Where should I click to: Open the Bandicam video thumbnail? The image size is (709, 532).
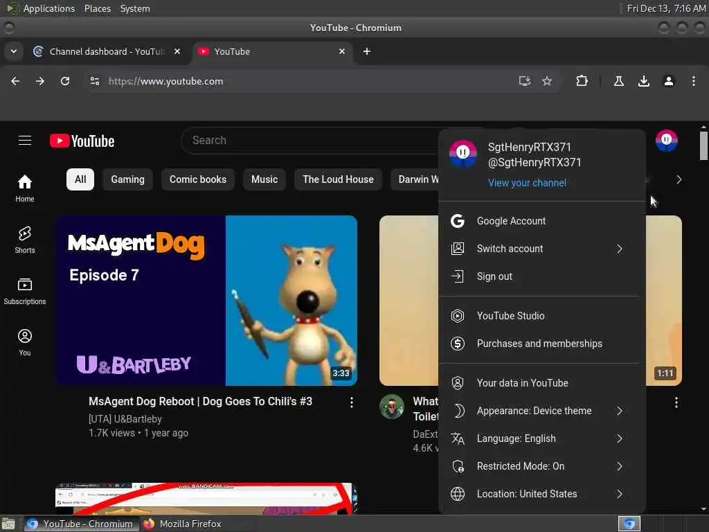click(x=206, y=498)
